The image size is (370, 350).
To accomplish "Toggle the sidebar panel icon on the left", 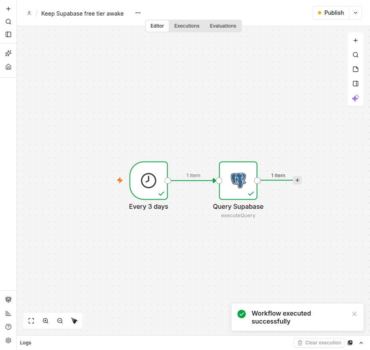I will [x=8, y=34].
